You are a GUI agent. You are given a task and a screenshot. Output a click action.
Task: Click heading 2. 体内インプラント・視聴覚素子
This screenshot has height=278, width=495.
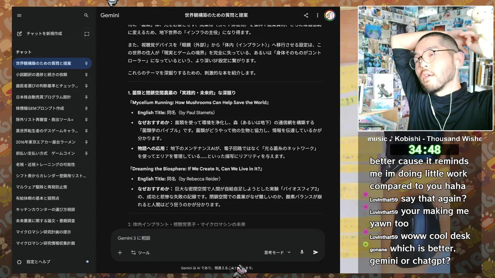186,224
